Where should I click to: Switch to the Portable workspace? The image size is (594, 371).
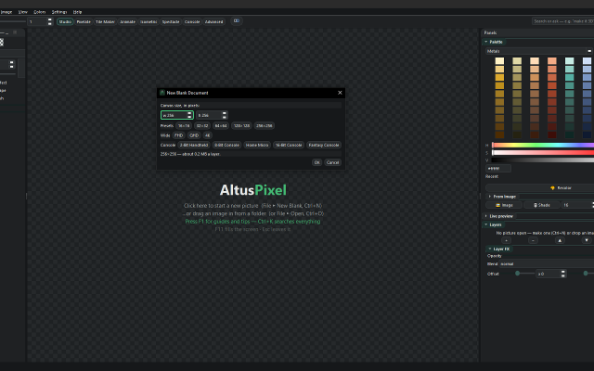[84, 21]
